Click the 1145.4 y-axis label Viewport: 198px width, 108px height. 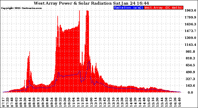(x=191, y=45)
